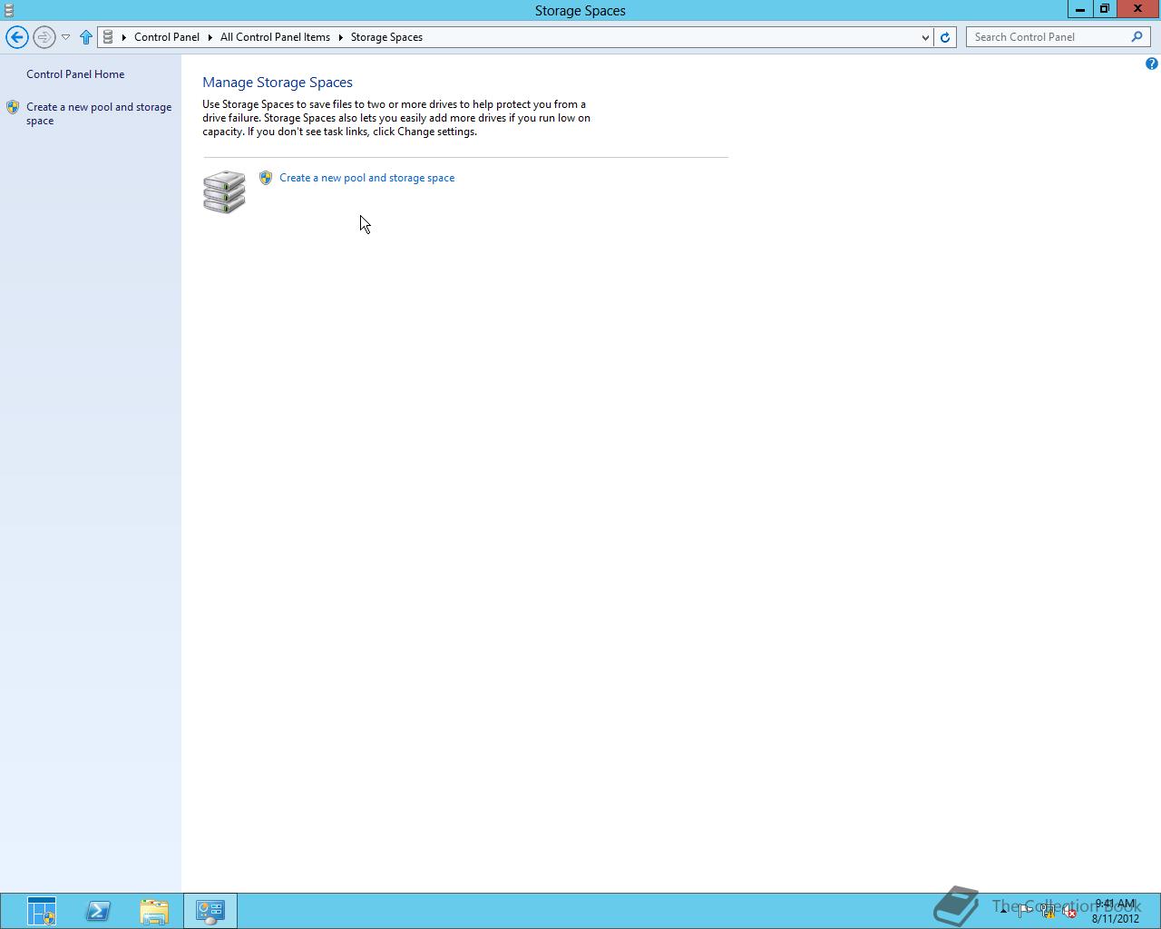Restore down the Storage Spaces window
This screenshot has width=1161, height=929.
pyautogui.click(x=1104, y=9)
